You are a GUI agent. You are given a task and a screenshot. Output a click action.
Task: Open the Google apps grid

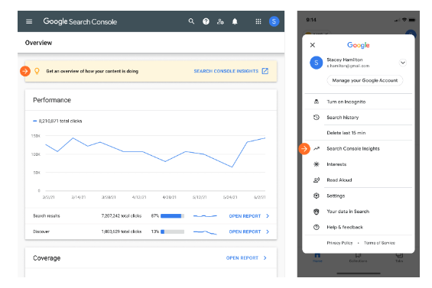[258, 21]
